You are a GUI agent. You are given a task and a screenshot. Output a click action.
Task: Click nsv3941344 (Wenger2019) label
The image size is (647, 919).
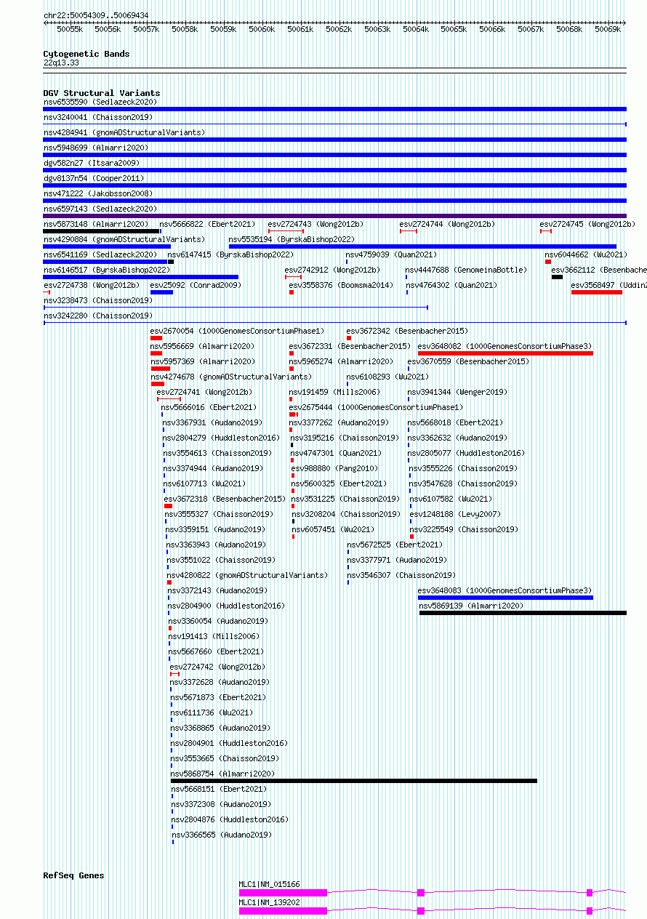457,393
